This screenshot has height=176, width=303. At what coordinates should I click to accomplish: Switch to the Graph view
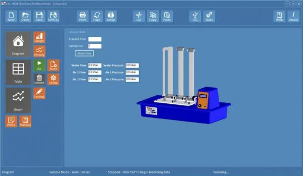(18, 100)
